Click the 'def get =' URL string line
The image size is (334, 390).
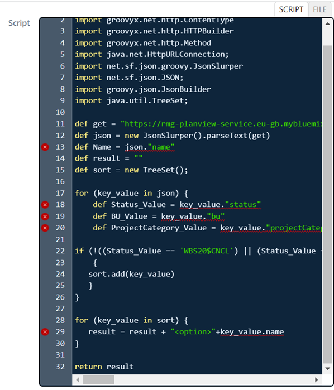pos(198,124)
